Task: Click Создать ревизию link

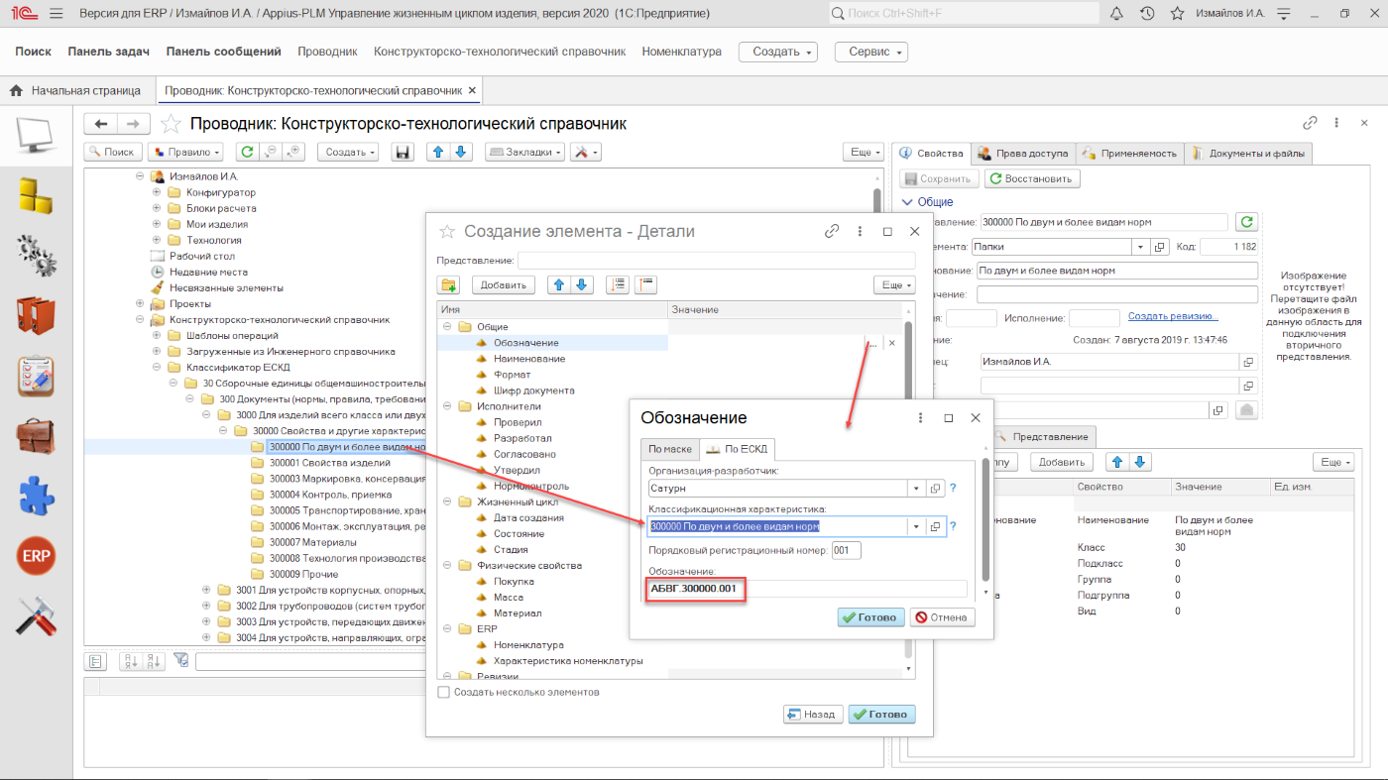Action: (x=1173, y=316)
